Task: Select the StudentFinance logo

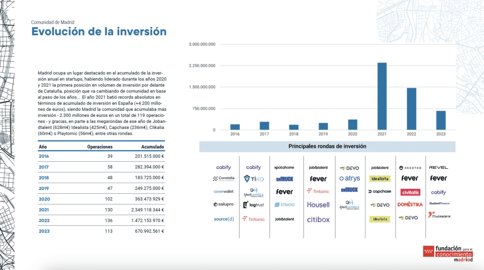Action: 439,203
